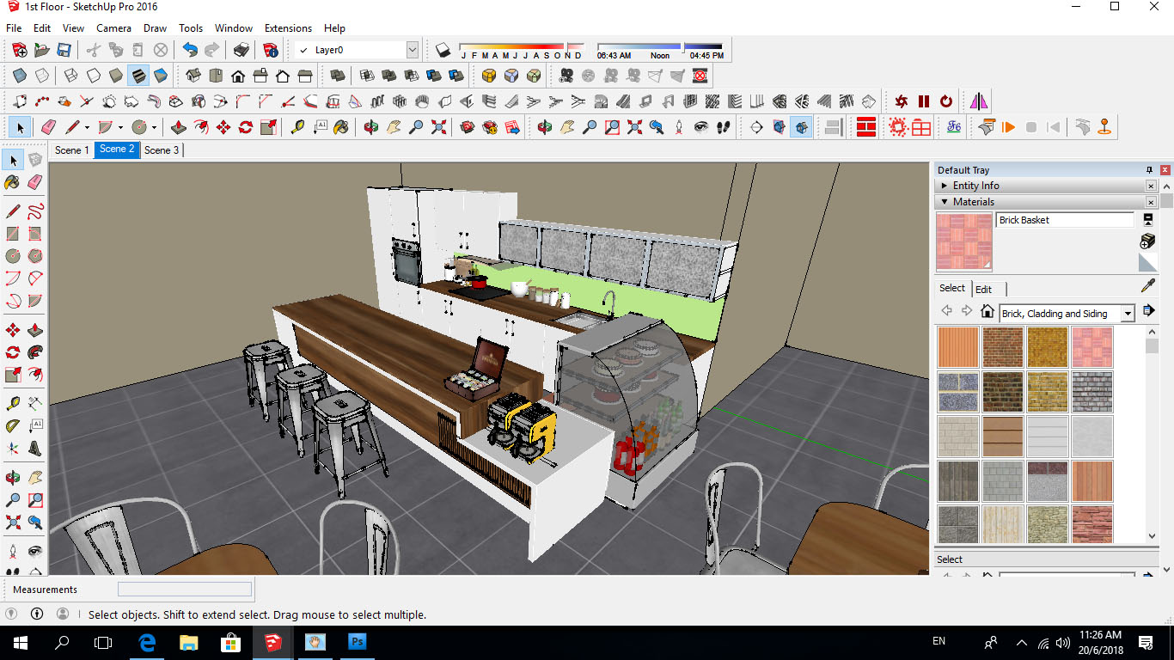Open the Line tool dropdown arrow
This screenshot has height=660, width=1174.
pos(88,127)
